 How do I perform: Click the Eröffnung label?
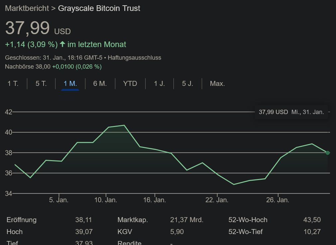tap(21, 220)
